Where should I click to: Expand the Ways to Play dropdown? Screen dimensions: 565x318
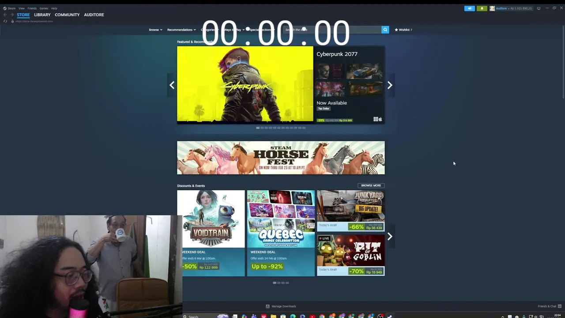[234, 30]
